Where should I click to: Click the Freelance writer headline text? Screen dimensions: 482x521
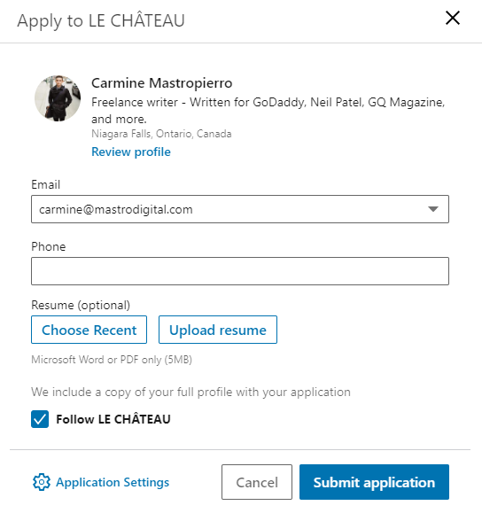(268, 110)
